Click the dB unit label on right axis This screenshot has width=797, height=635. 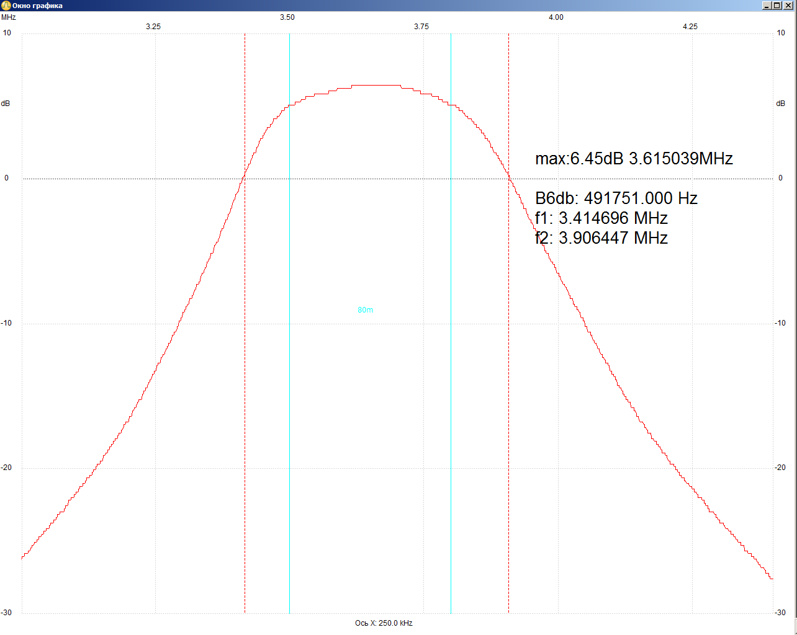(x=780, y=104)
